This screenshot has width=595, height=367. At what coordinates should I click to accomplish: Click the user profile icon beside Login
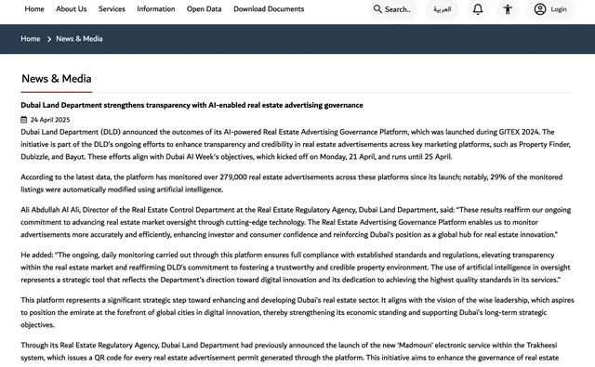pos(539,9)
